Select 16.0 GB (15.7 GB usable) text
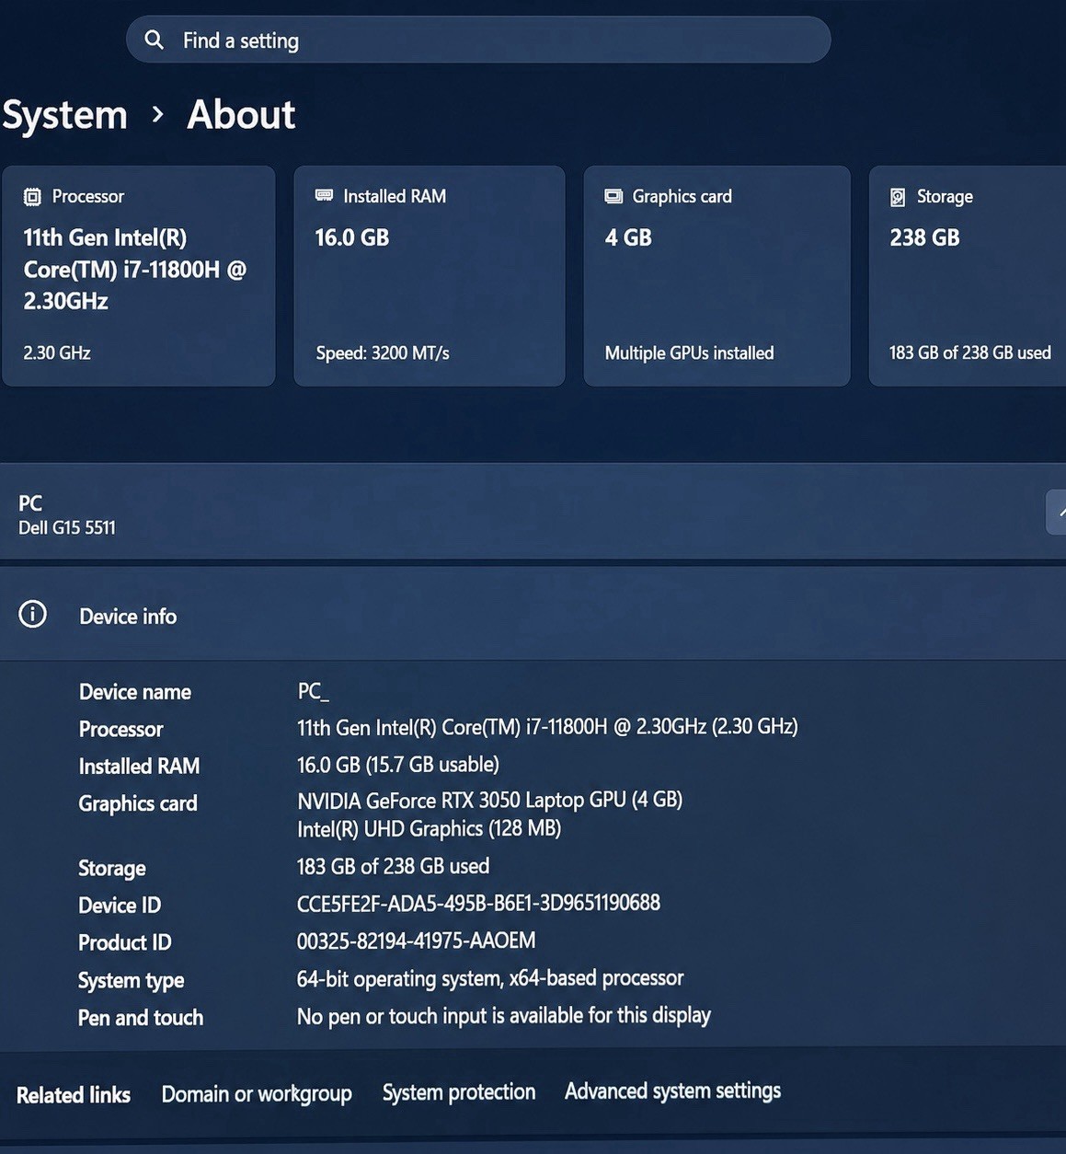 [x=398, y=765]
